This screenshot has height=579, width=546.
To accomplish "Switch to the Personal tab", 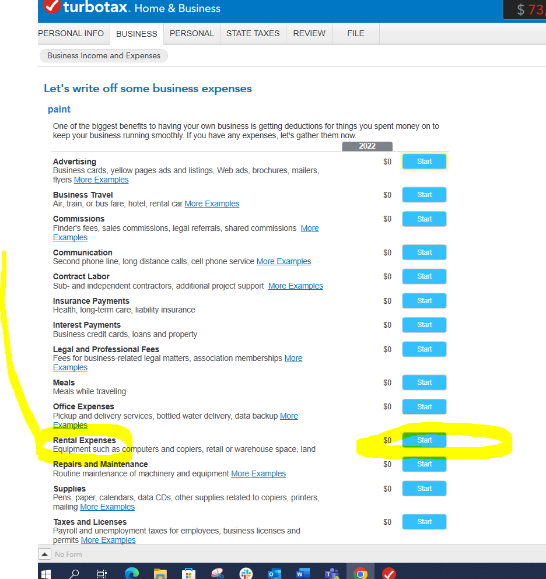I will click(x=192, y=34).
